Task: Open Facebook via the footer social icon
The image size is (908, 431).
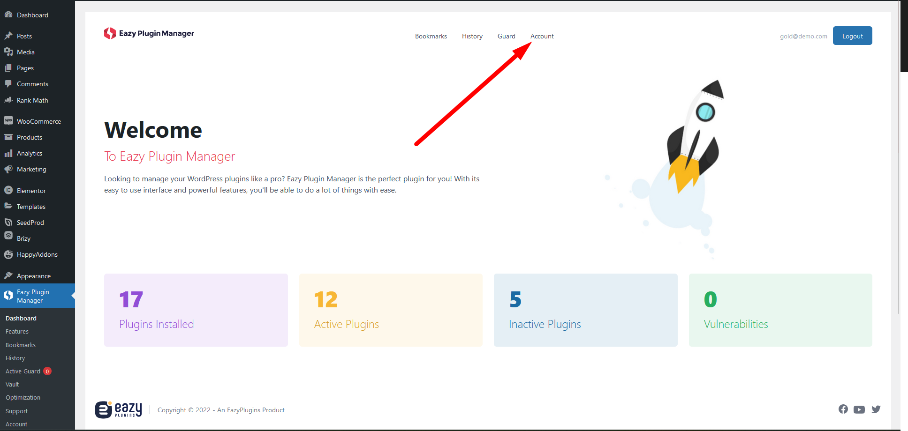Action: (843, 409)
